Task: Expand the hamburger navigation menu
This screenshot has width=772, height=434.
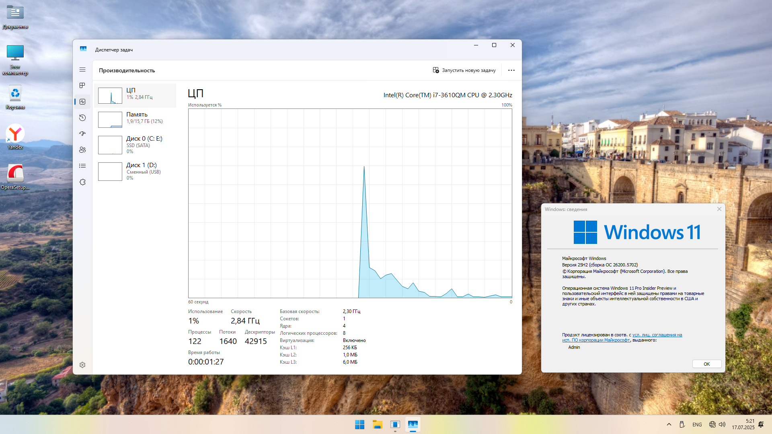Action: (82, 70)
